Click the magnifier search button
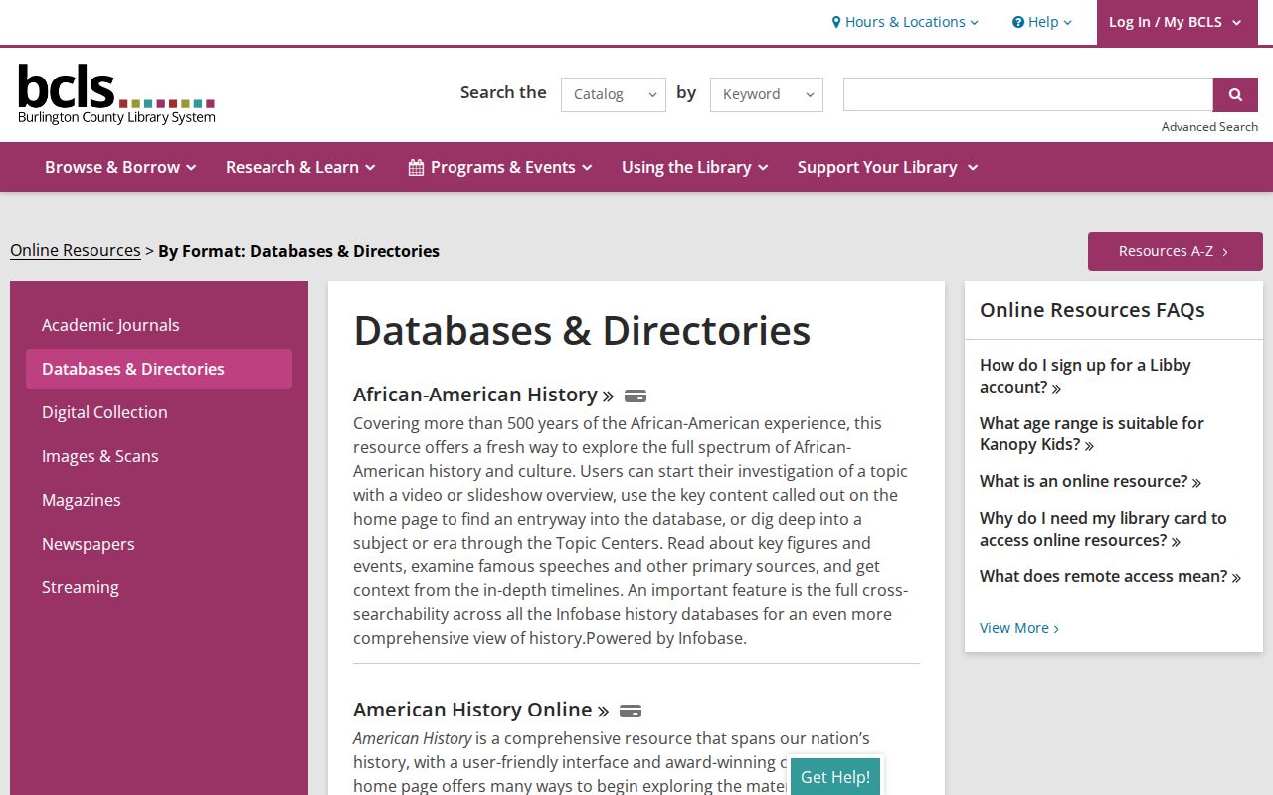This screenshot has width=1273, height=795. pos(1235,94)
